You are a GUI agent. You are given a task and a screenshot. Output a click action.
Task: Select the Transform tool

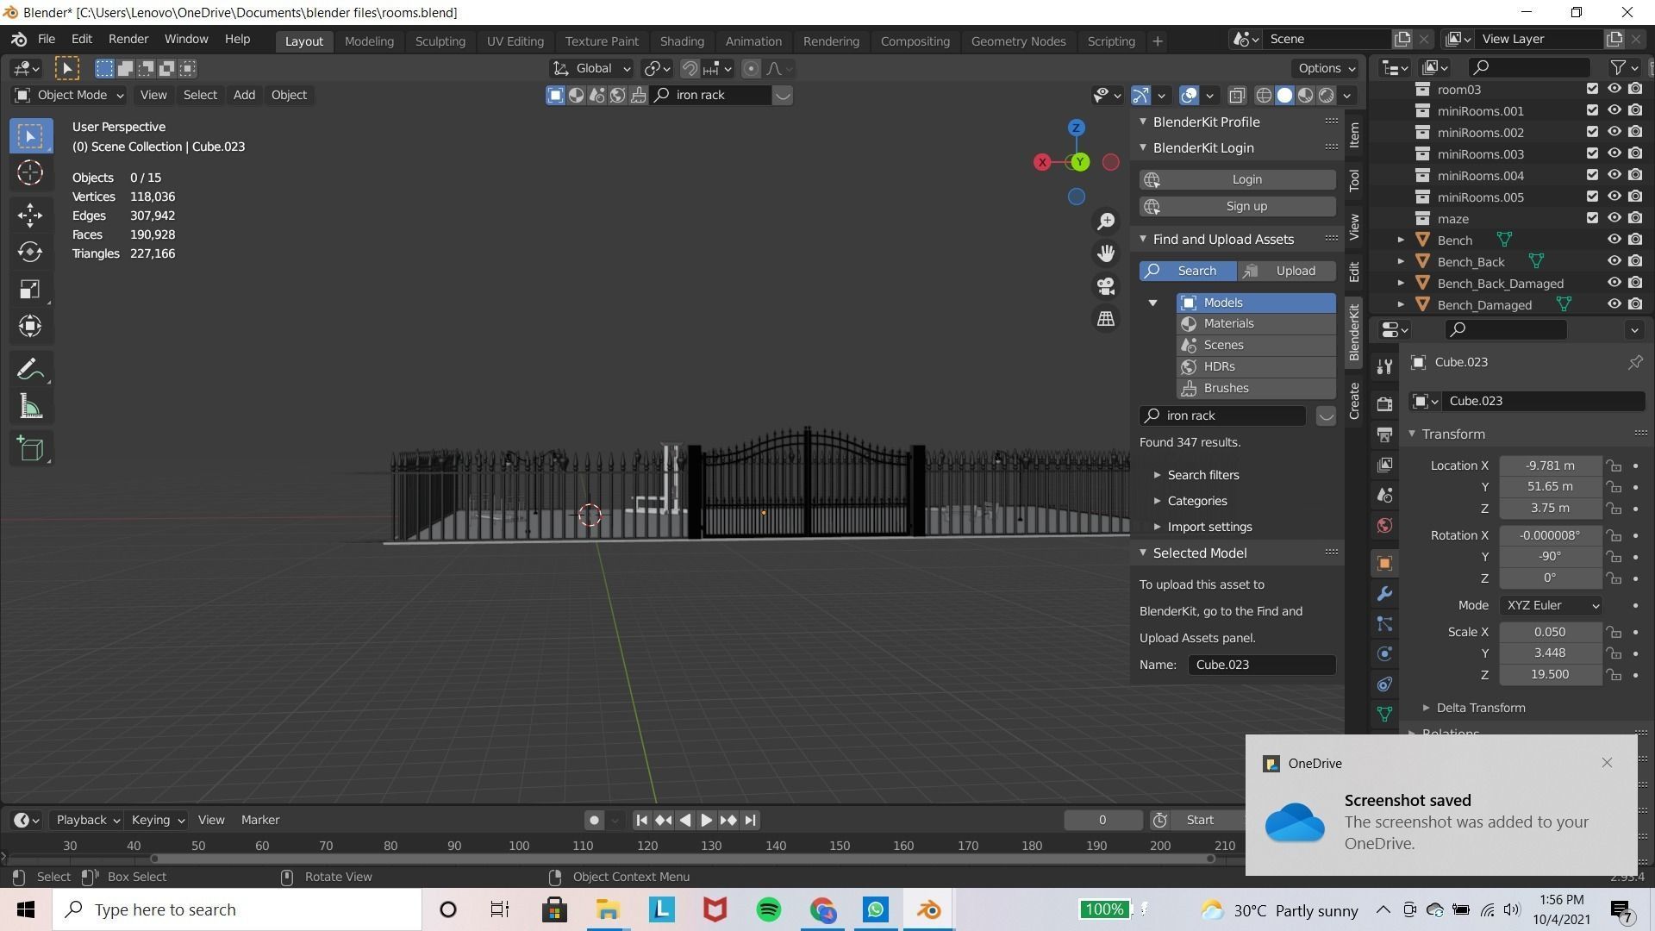coord(30,326)
